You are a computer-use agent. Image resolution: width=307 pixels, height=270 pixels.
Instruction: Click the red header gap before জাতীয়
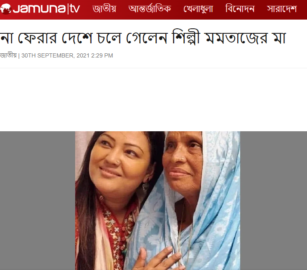pyautogui.click(x=86, y=9)
